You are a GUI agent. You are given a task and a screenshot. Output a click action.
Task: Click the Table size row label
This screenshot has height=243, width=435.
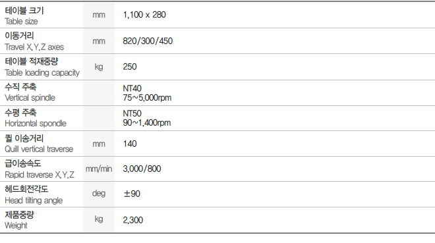[21, 21]
